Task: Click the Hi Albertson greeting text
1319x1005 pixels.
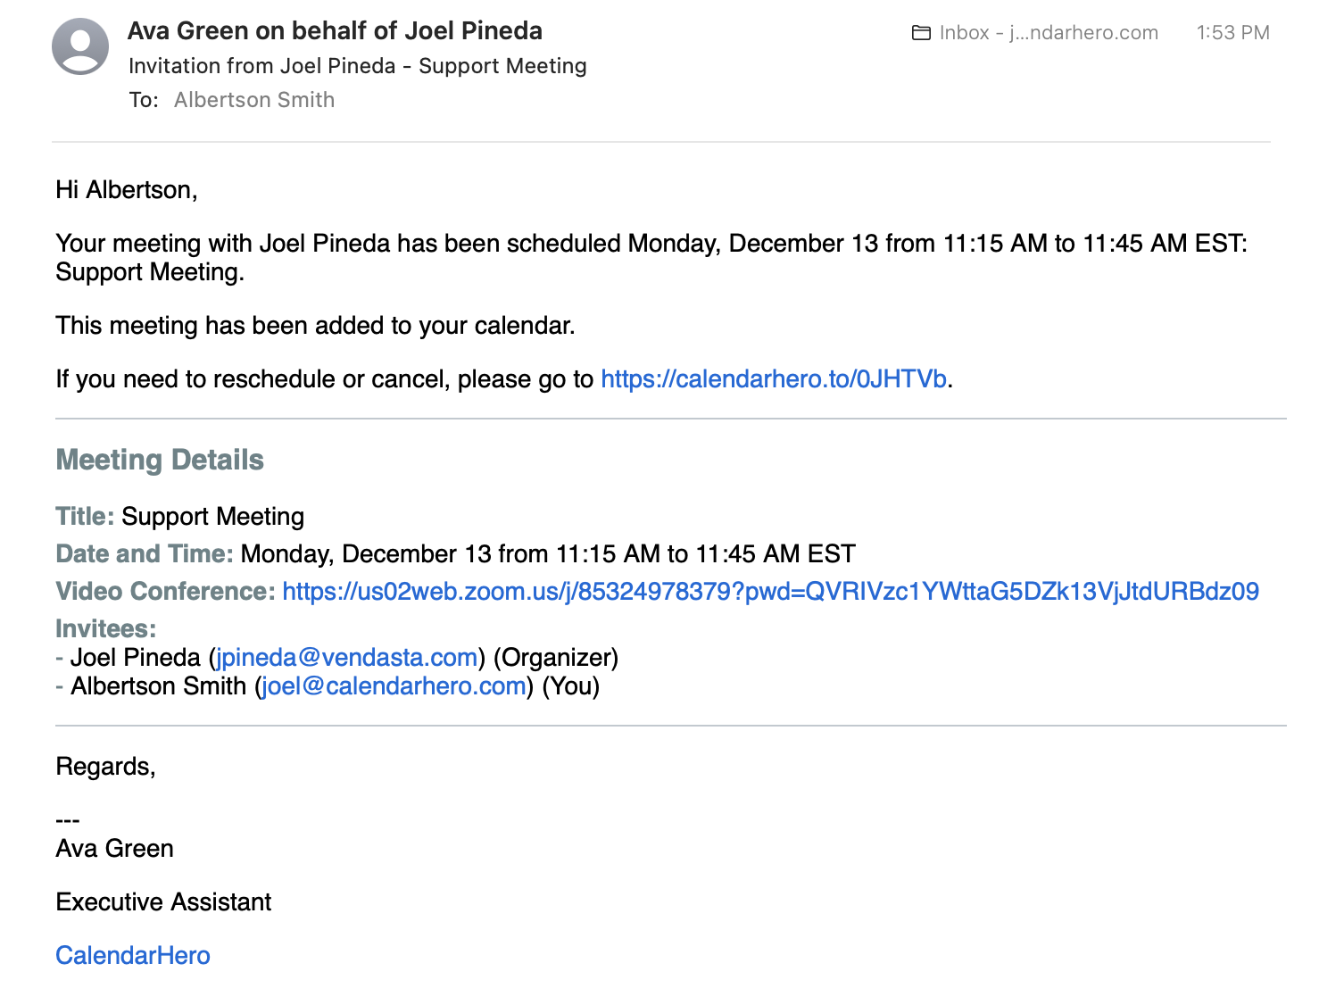Action: point(127,190)
